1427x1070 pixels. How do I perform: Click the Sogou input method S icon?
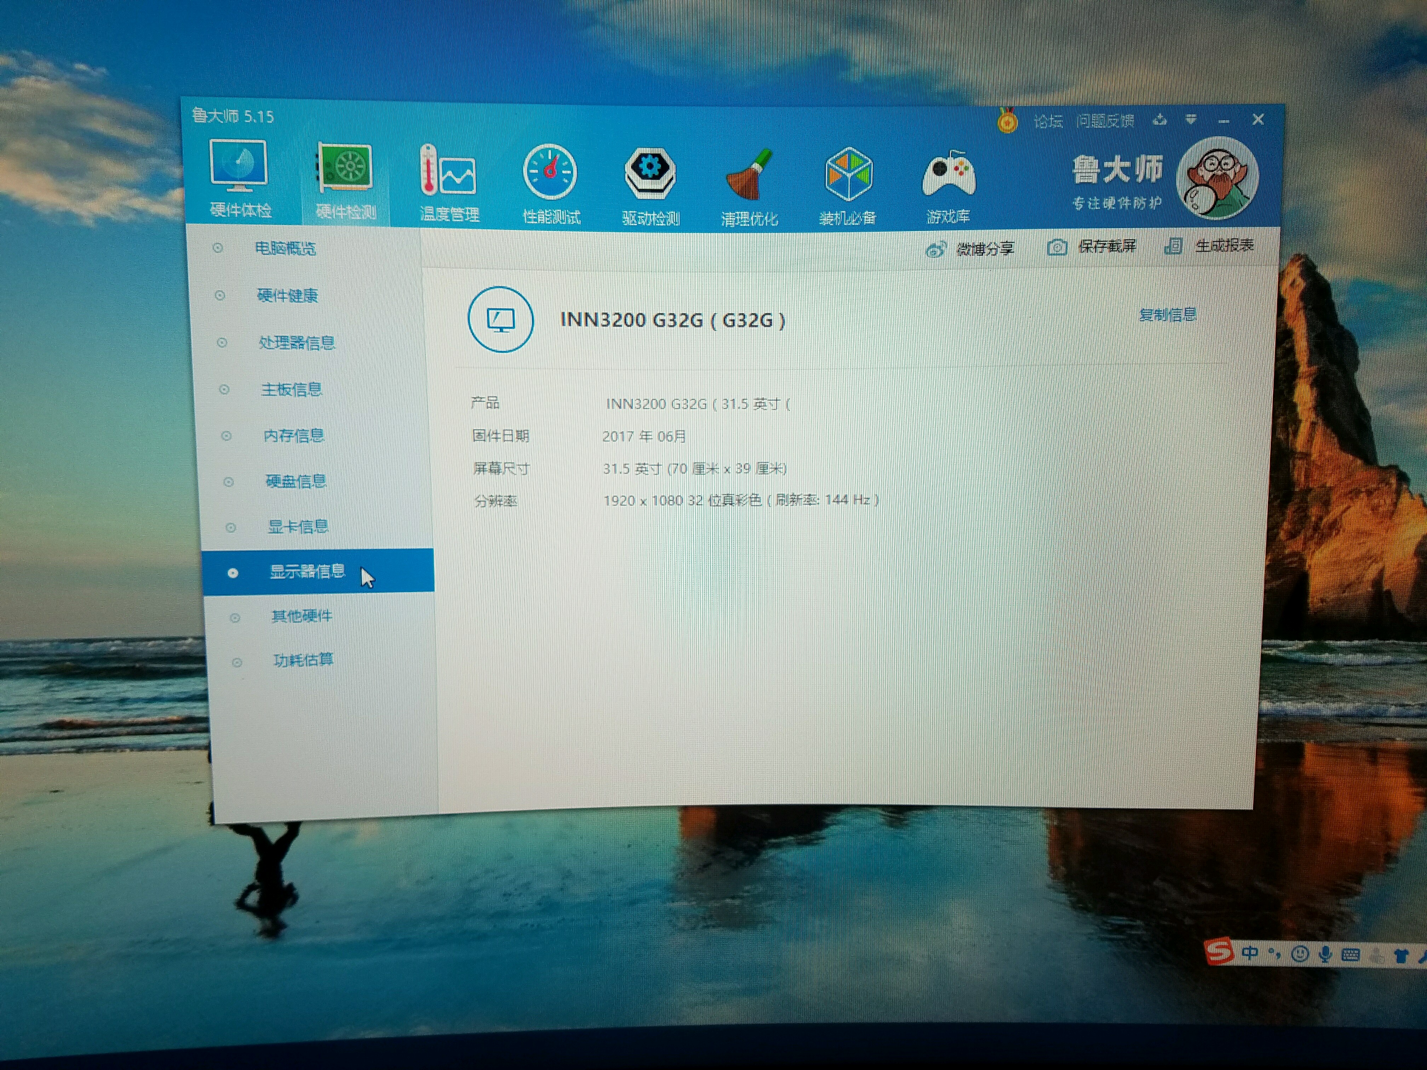tap(1219, 951)
